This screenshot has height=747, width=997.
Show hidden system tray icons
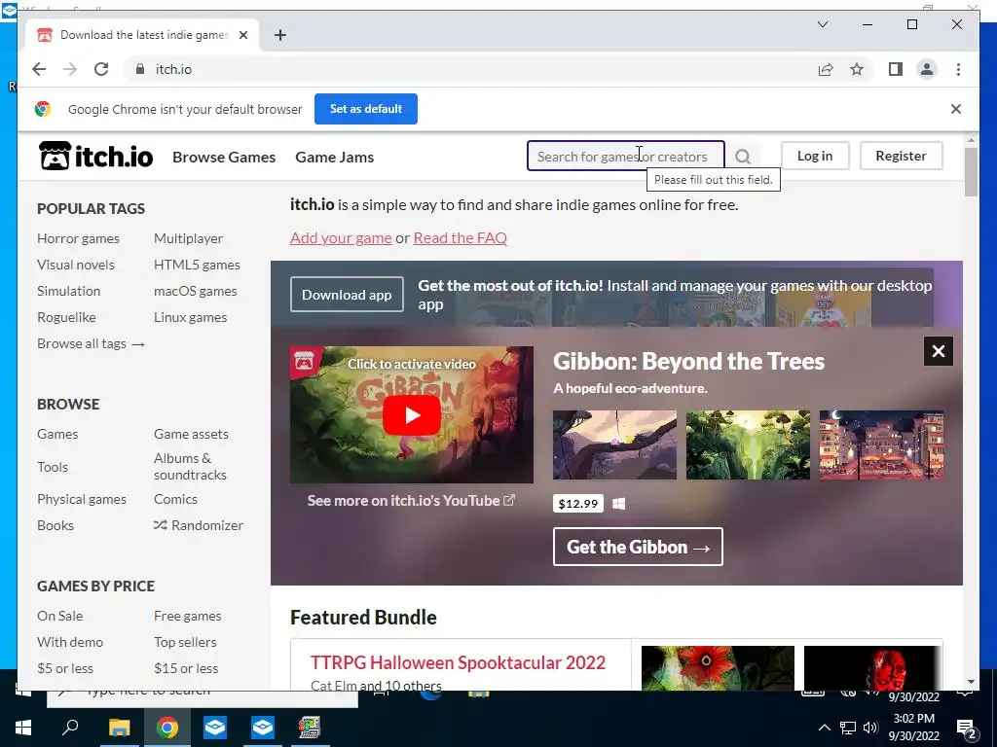[x=824, y=728]
